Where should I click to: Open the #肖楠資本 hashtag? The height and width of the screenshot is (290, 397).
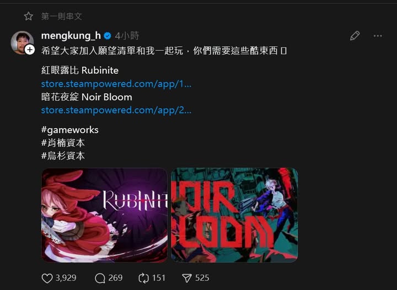pyautogui.click(x=63, y=143)
